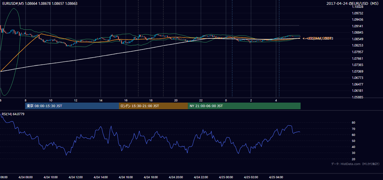Click the RSI scale value 30
This screenshot has height=180, width=383.
(x=354, y=153)
